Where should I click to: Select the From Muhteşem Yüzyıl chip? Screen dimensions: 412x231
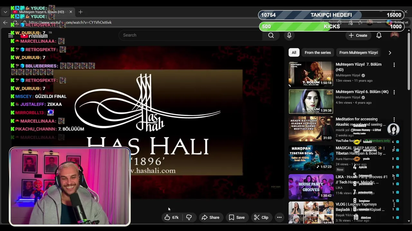tap(359, 53)
